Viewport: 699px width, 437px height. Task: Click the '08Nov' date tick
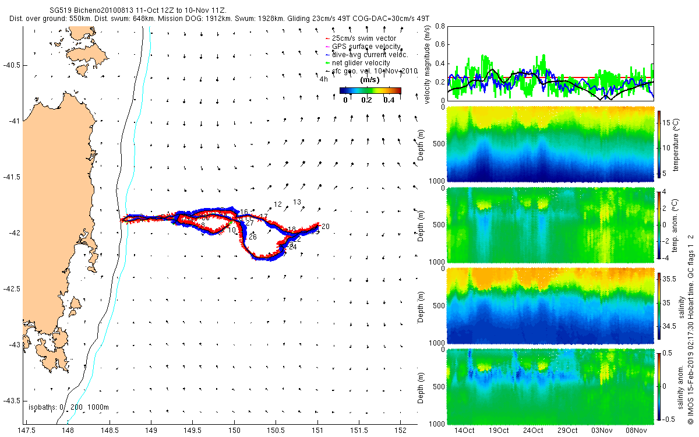coord(636,431)
